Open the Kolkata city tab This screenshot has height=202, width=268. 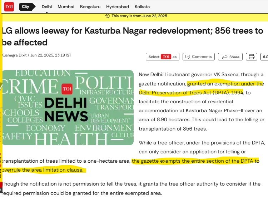coord(142,7)
